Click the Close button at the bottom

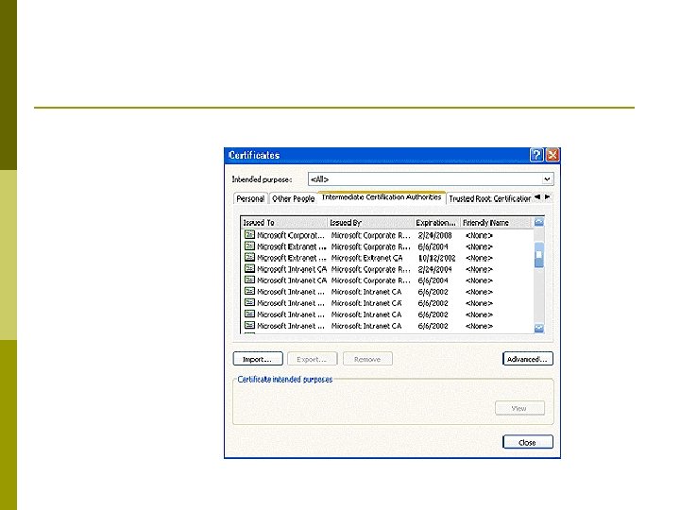527,442
